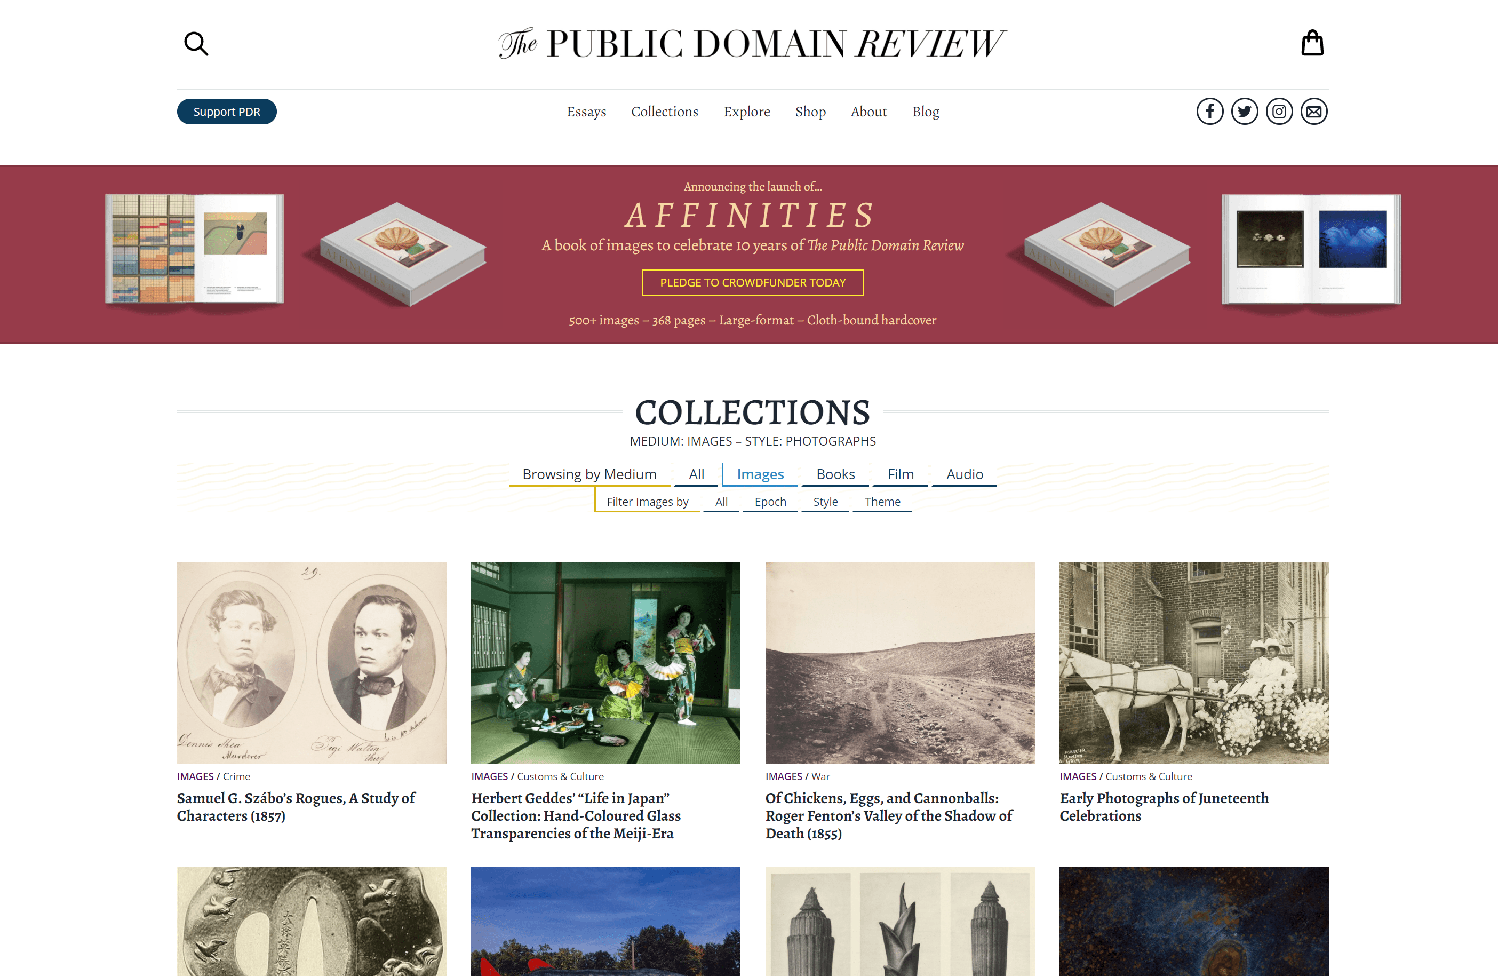Viewport: 1498px width, 976px height.
Task: Choose the Audio medium tab
Action: tap(965, 474)
